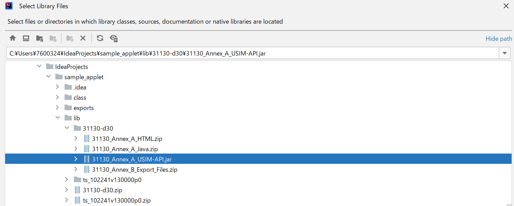Click the Project directory toolbar icon
Screen dimensions: 514x206
40,38
